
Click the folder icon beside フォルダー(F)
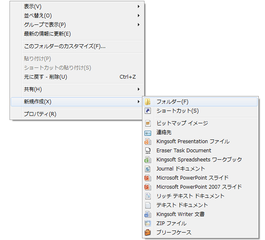coord(148,102)
